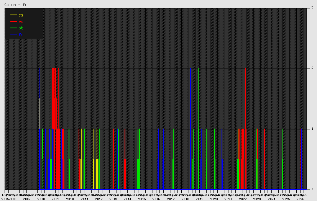
Task: Select the 2011 year label
Action: tap(84, 199)
